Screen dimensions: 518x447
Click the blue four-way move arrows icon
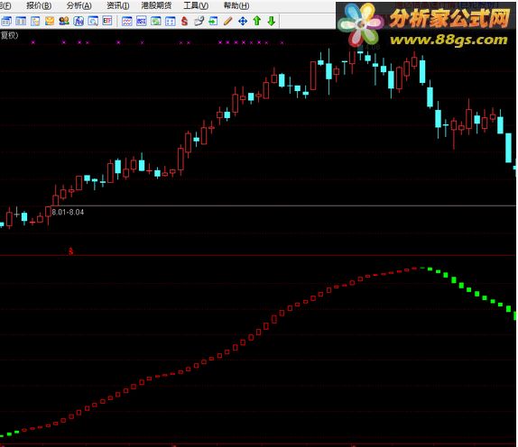click(x=243, y=21)
